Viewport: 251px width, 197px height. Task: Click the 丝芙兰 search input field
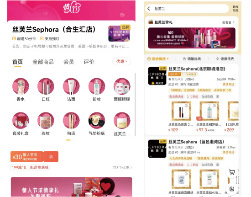(187, 9)
